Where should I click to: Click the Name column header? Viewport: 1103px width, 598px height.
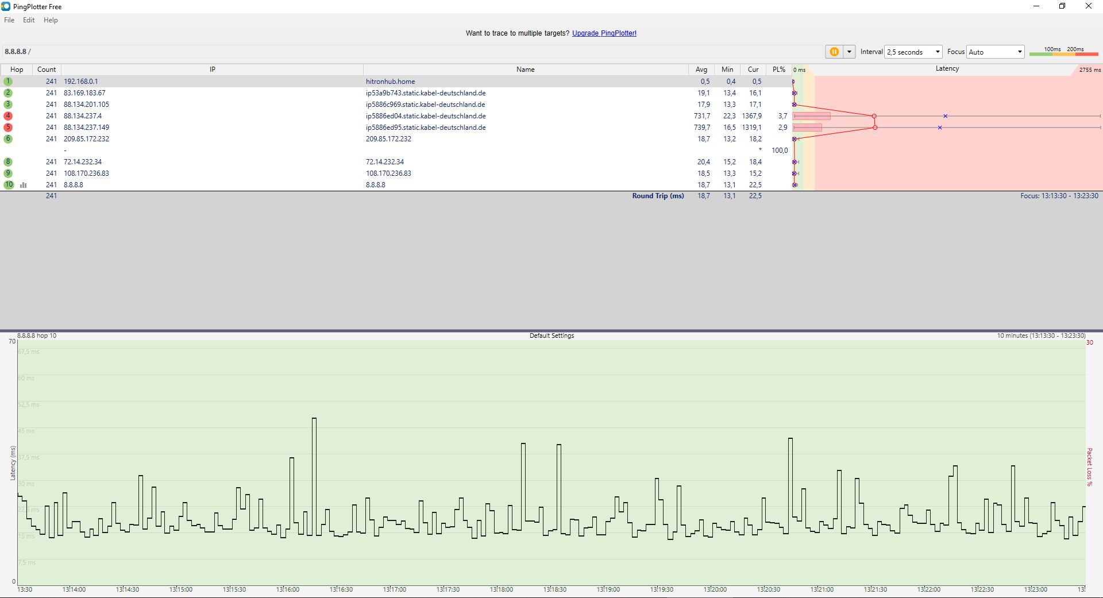coord(526,70)
